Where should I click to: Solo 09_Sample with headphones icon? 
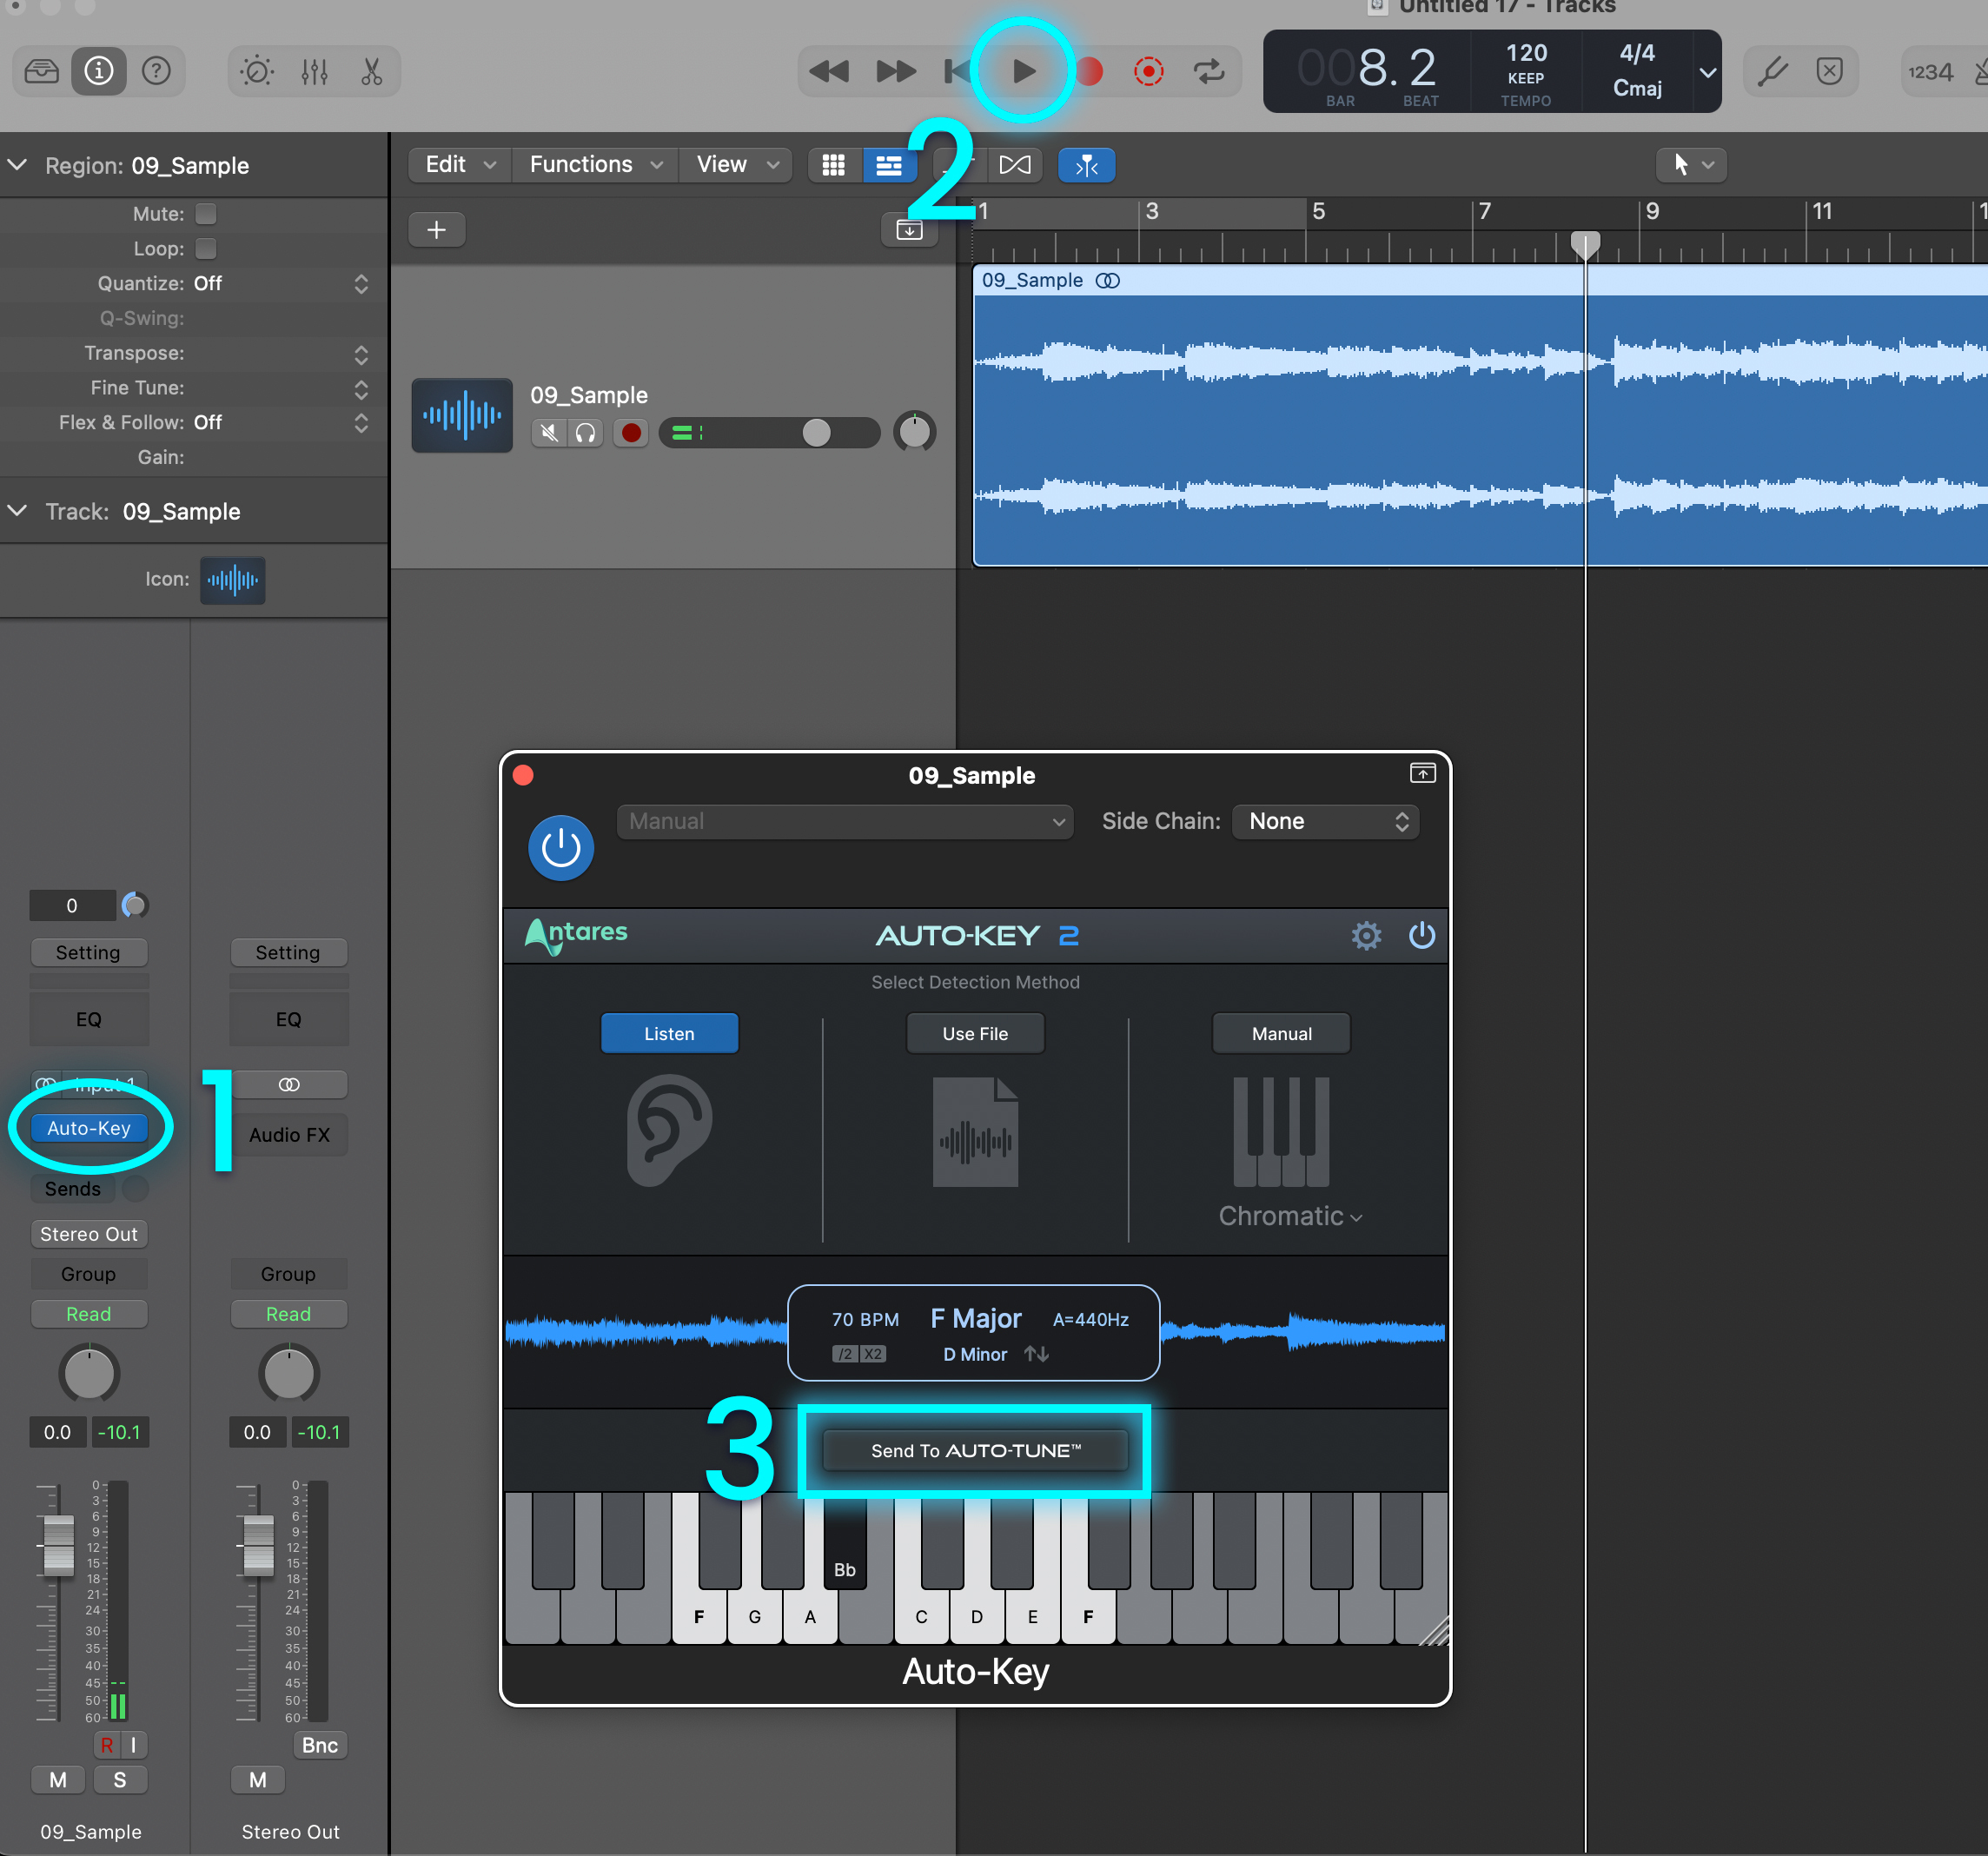click(x=586, y=432)
